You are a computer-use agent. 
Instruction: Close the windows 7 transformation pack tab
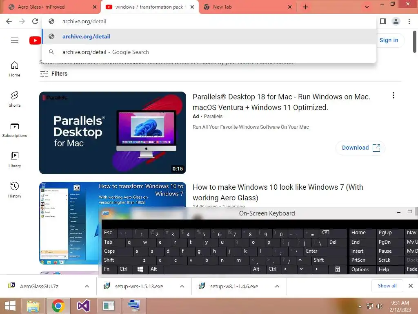click(192, 7)
